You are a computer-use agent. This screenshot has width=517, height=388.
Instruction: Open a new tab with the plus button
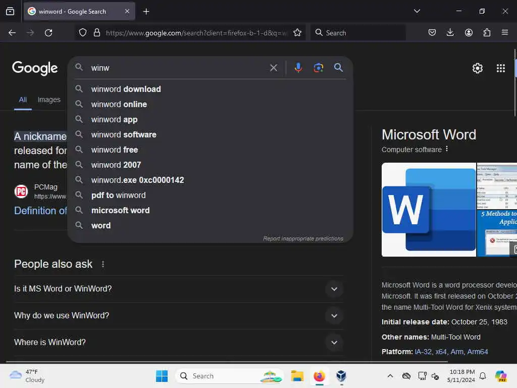click(x=146, y=12)
